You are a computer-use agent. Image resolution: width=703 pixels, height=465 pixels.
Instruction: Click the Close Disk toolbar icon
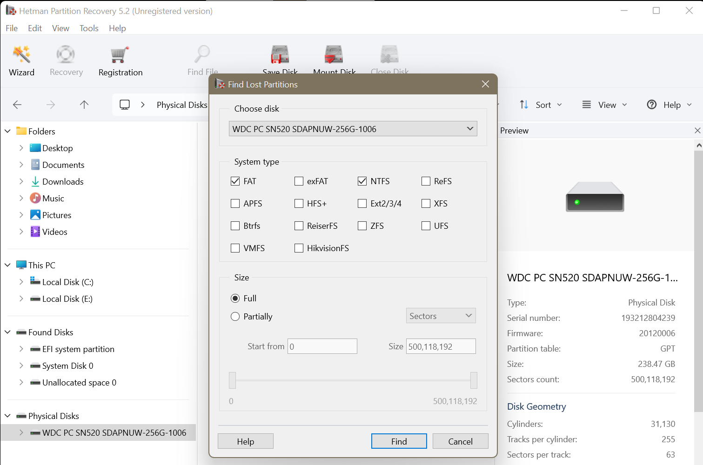point(389,55)
